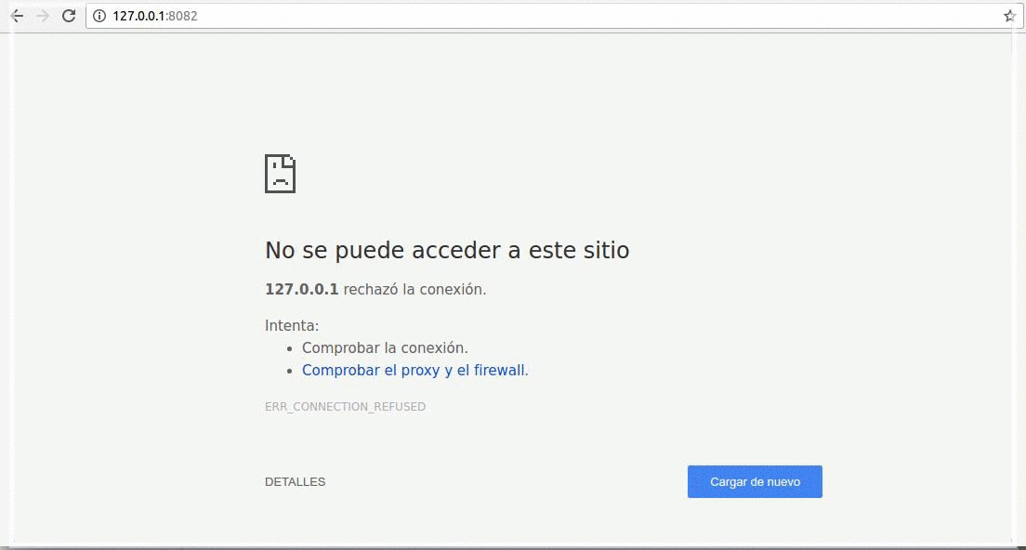Click the Comprobar la conexión bullet text
Image resolution: width=1026 pixels, height=550 pixels.
(x=385, y=347)
